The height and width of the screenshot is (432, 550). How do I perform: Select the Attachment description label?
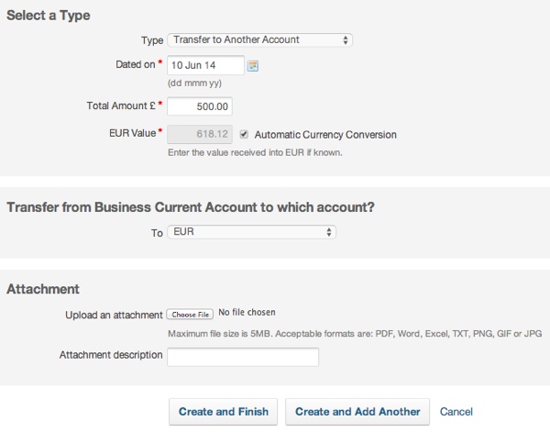pyautogui.click(x=111, y=355)
